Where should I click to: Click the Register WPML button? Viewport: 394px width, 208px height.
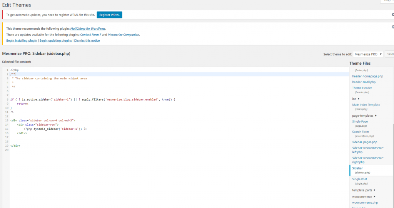click(109, 15)
